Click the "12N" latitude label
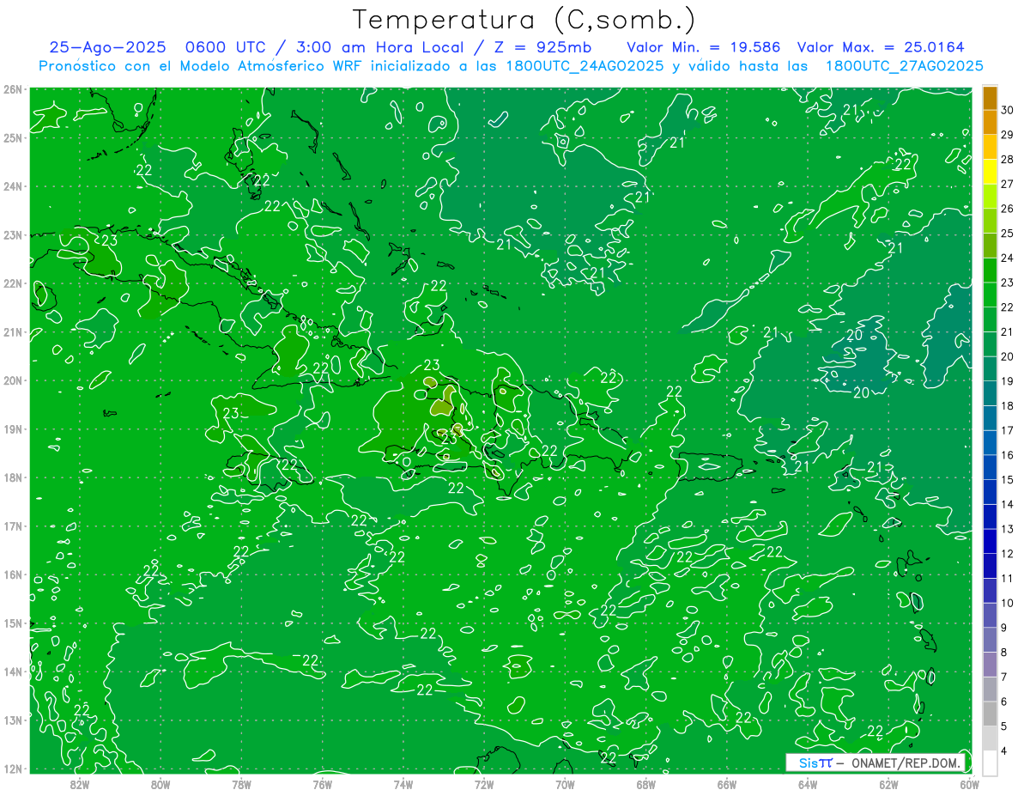This screenshot has height=796, width=1030. 13,769
